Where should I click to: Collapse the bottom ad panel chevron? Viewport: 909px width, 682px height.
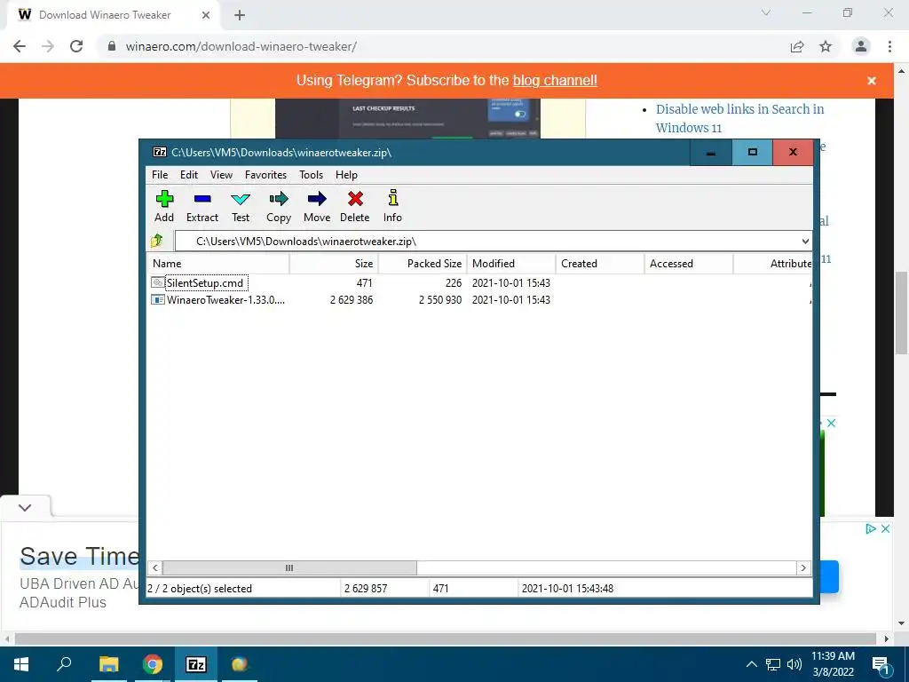click(x=24, y=508)
